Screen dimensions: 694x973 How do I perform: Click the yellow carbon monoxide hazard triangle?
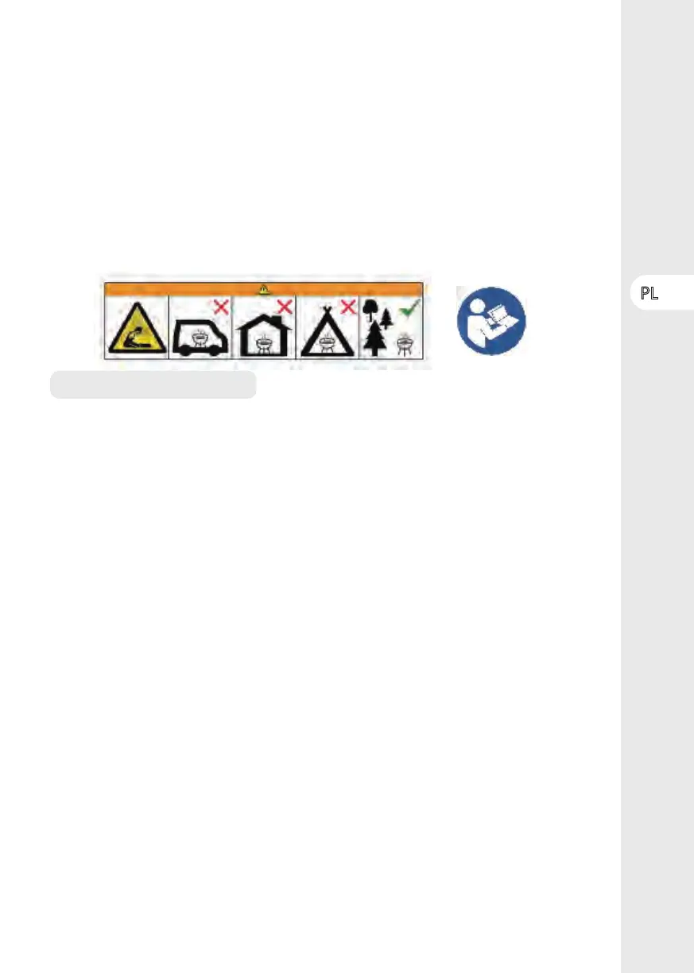click(137, 329)
